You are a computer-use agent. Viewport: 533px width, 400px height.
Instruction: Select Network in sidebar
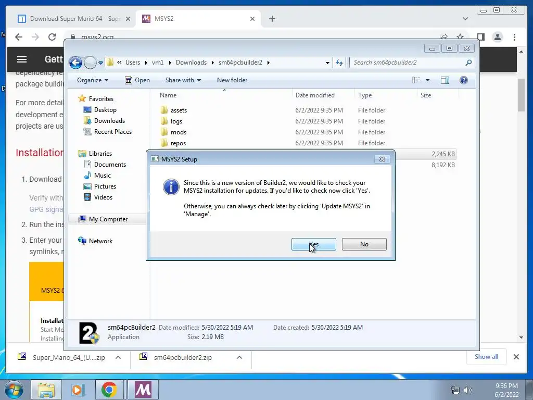point(100,241)
